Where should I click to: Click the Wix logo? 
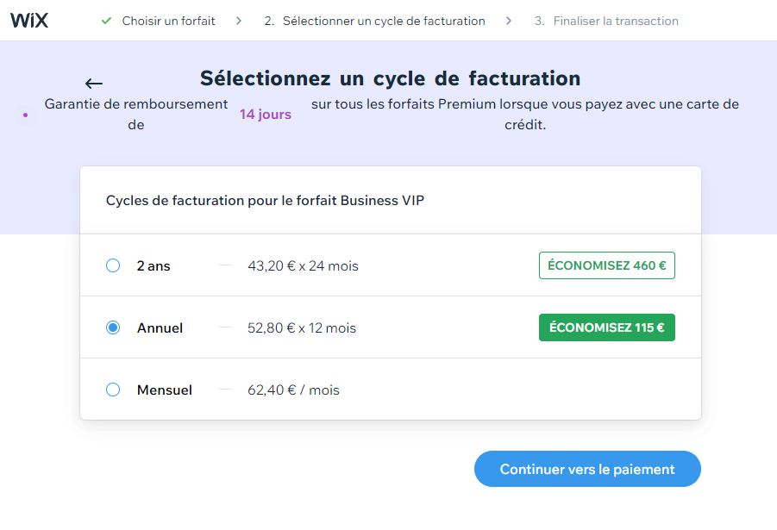coord(29,21)
